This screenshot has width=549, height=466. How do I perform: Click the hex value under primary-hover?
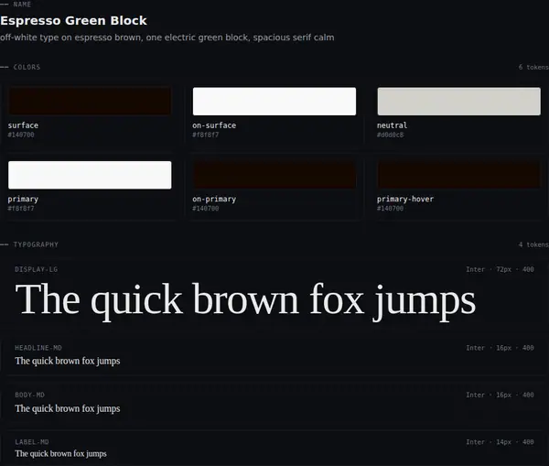tap(390, 209)
